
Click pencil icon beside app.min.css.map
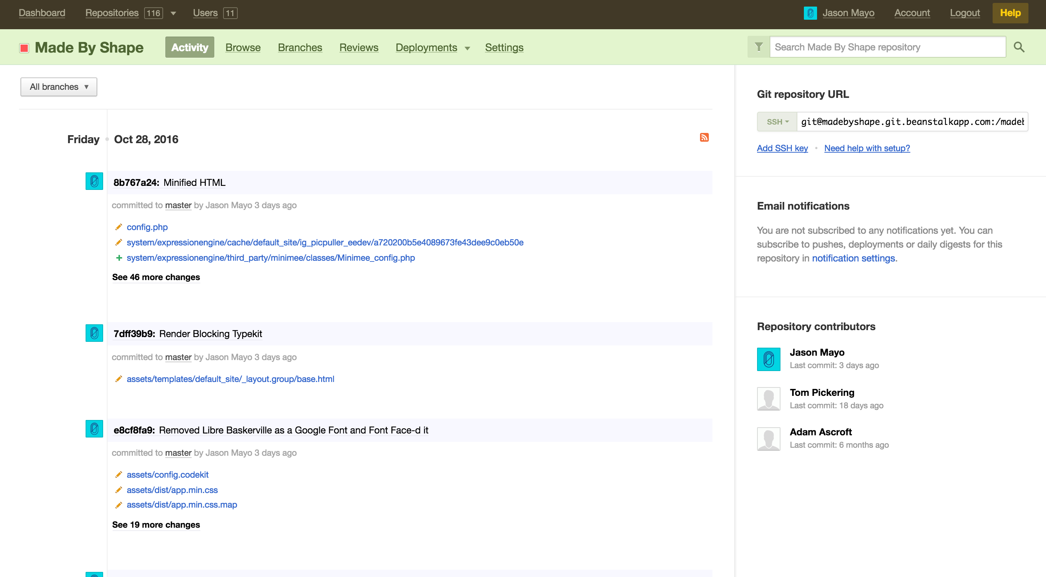pyautogui.click(x=118, y=505)
